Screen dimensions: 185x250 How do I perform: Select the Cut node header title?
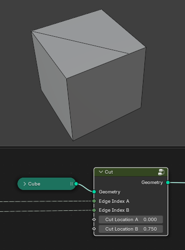coord(109,172)
